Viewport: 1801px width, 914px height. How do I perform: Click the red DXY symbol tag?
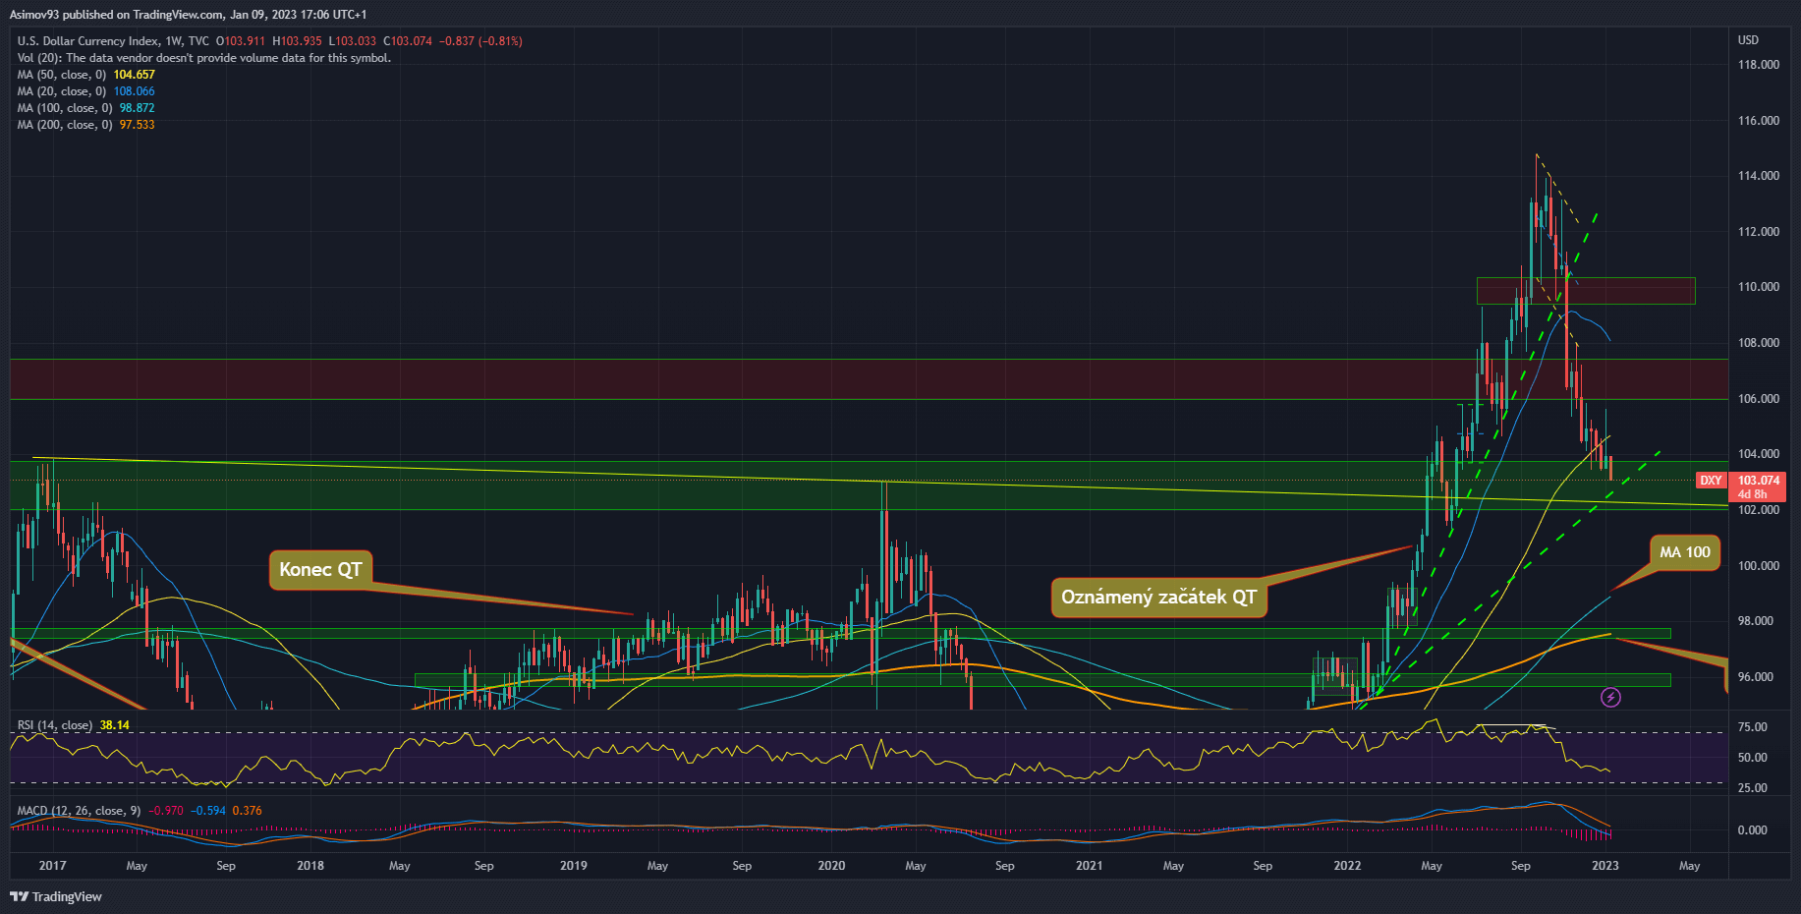(x=1711, y=481)
